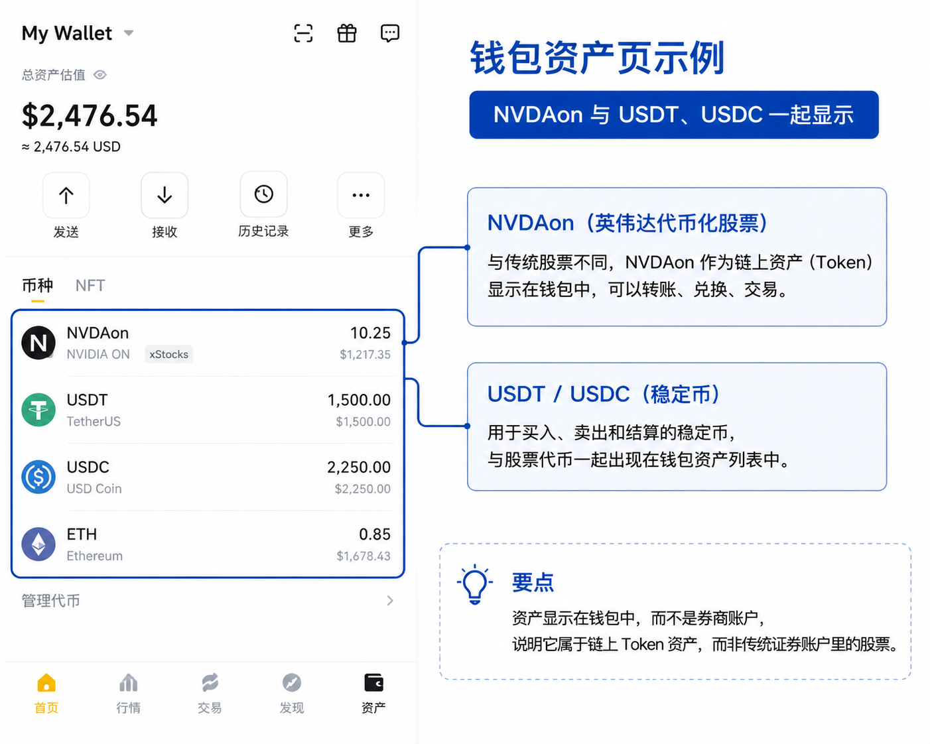Screen dimensions: 930x744
Task: Click the ≈ 2,476.54 USD text
Action: coord(71,147)
